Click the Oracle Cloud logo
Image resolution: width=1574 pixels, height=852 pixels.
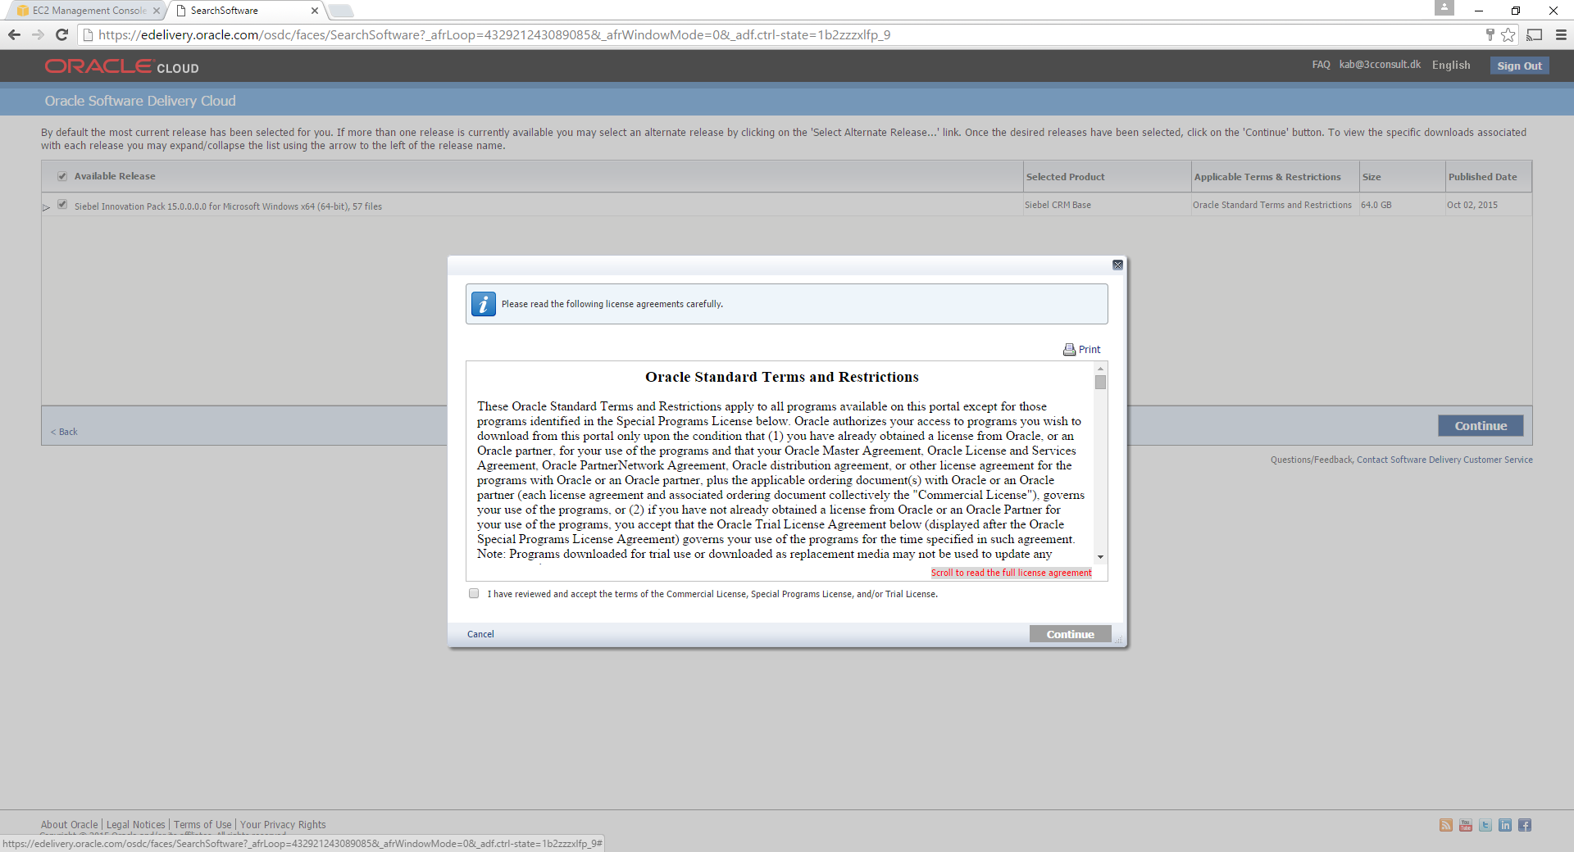tap(121, 66)
